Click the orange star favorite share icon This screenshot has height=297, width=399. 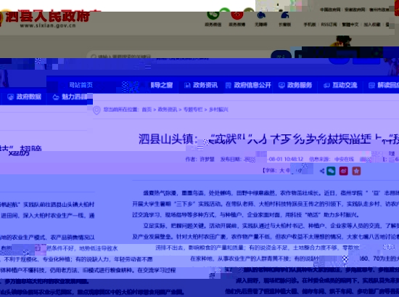[356, 171]
